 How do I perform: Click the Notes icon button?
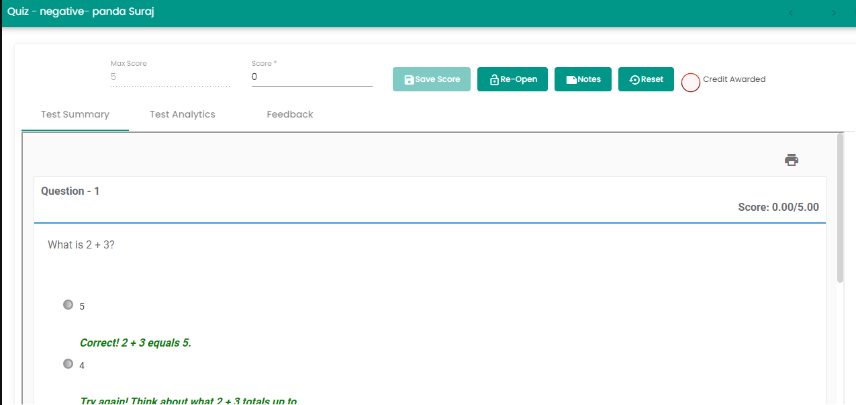[x=571, y=79]
